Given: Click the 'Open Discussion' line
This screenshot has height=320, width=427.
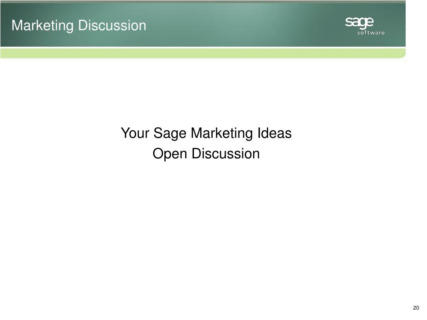Looking at the screenshot, I should point(206,154).
